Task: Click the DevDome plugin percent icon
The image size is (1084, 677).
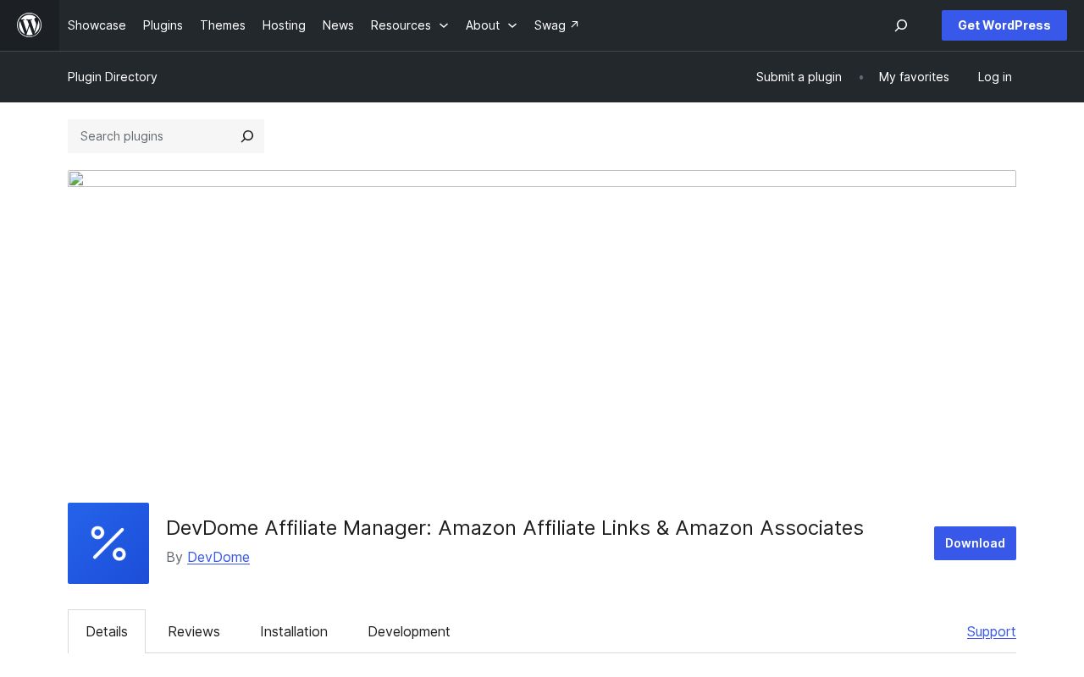Action: pos(108,543)
